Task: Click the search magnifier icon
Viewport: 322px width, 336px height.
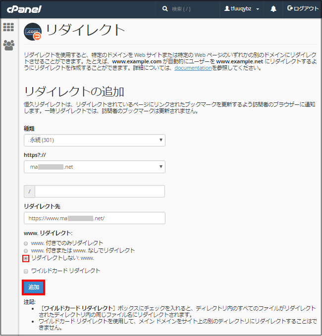Action: (x=165, y=9)
